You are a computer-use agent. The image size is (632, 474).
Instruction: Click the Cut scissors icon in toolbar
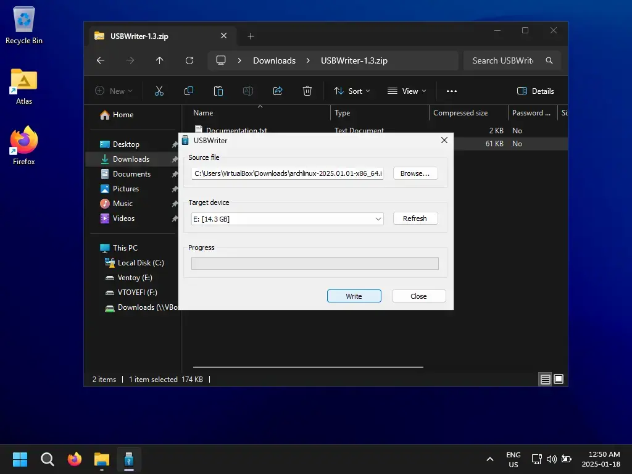(159, 91)
